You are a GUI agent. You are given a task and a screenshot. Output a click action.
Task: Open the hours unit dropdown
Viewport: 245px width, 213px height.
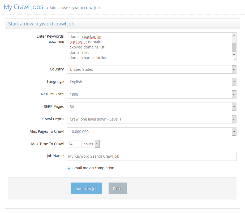point(91,144)
